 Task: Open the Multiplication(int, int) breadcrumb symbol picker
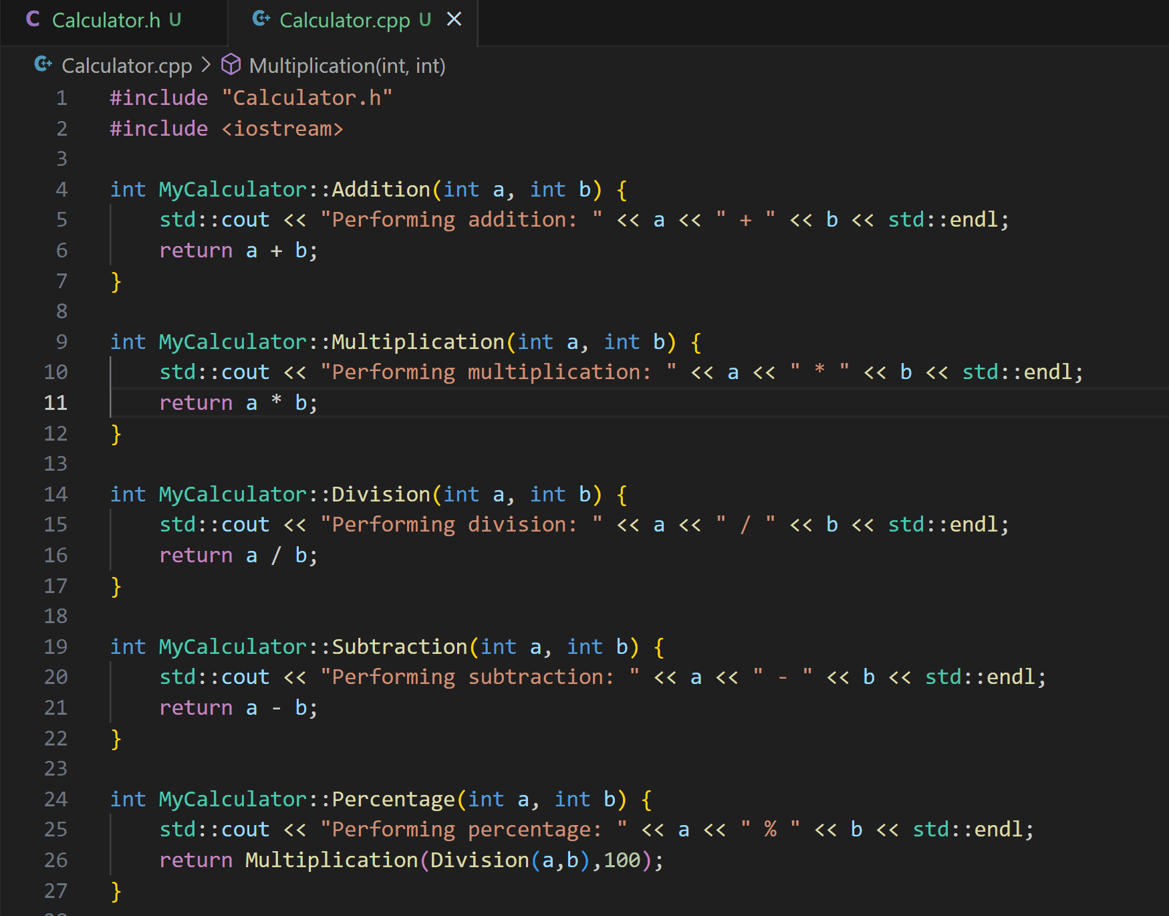(347, 65)
